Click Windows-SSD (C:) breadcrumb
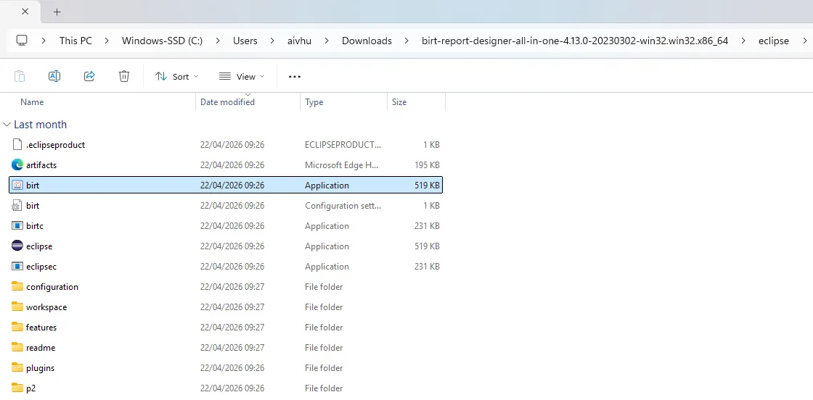 pyautogui.click(x=163, y=41)
